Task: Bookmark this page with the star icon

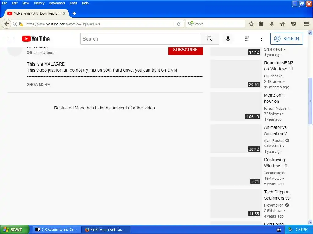Action: coord(251,24)
